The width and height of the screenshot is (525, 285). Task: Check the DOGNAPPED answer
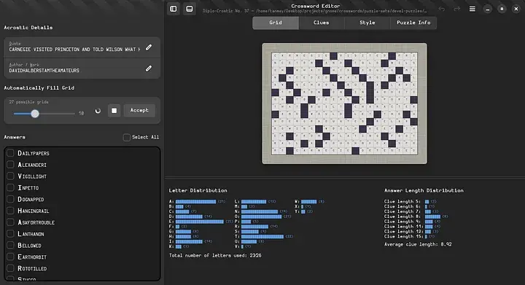[10, 199]
